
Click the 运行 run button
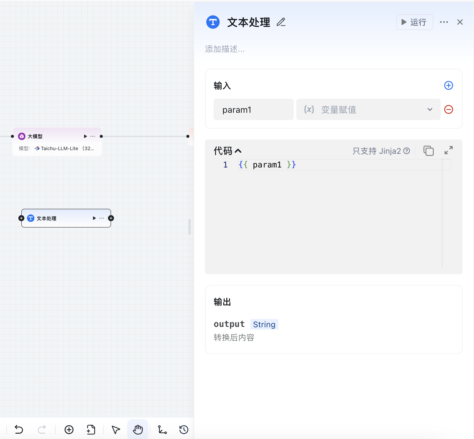pyautogui.click(x=414, y=22)
